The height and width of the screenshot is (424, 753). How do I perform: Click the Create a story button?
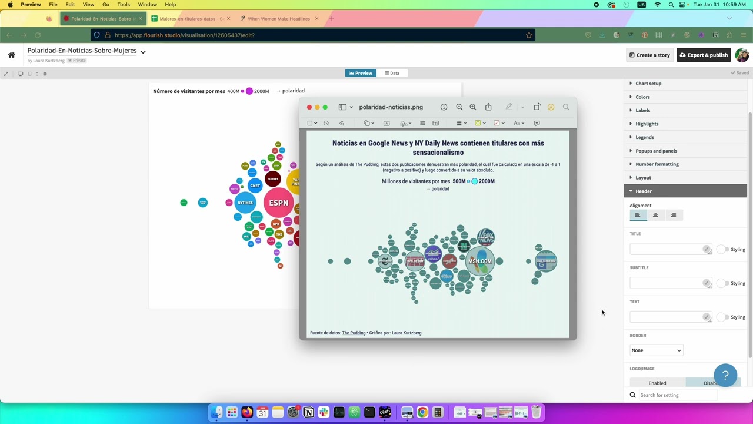pos(649,55)
